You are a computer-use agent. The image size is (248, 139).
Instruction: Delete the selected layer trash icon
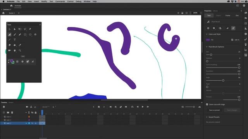click(x=12, y=112)
